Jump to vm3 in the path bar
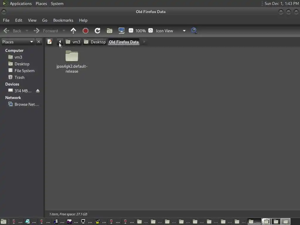Viewport: 300px width, 225px height. [x=73, y=42]
